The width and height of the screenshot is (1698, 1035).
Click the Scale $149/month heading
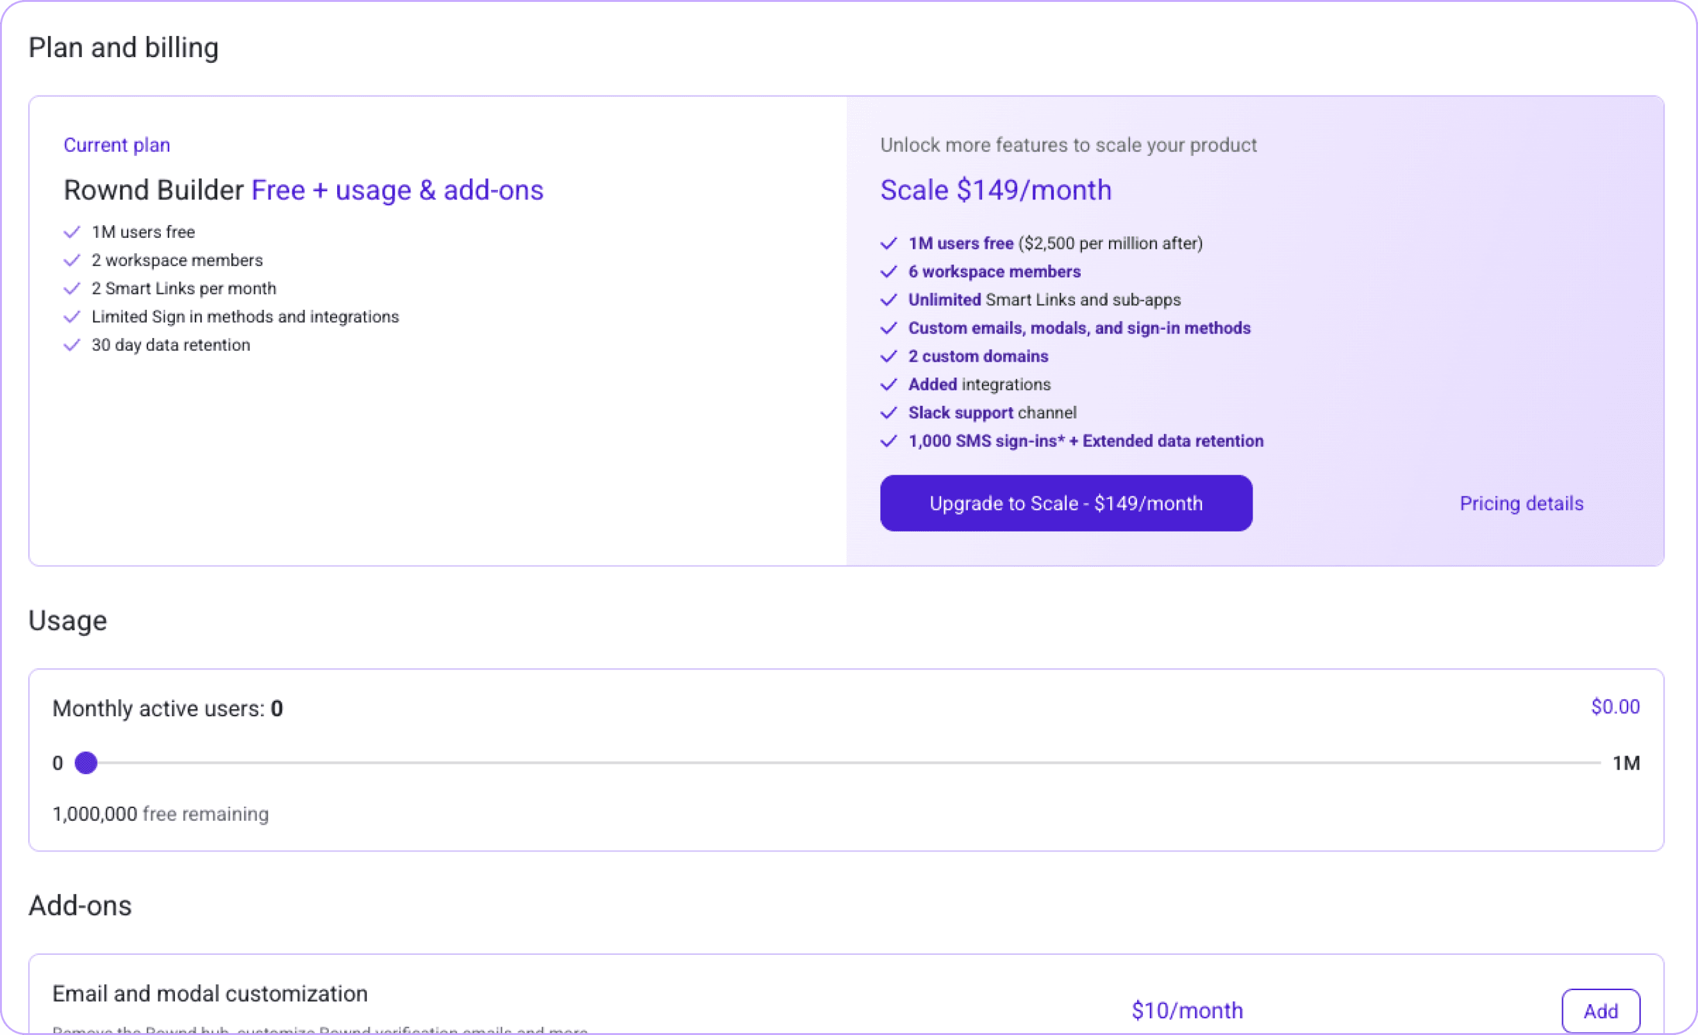pos(995,190)
